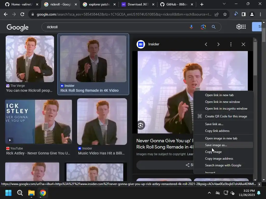Close the rickroll Google tab
This screenshot has height=199, width=266.
(x=76, y=5)
